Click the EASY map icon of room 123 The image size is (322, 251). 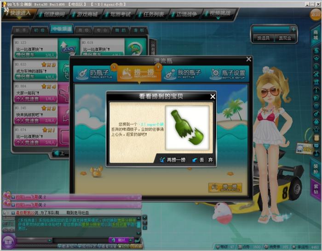pyautogui.click(x=69, y=48)
